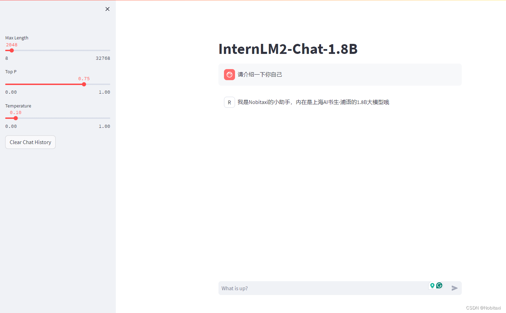Click the user message '请介绍一下你自己'

[260, 75]
